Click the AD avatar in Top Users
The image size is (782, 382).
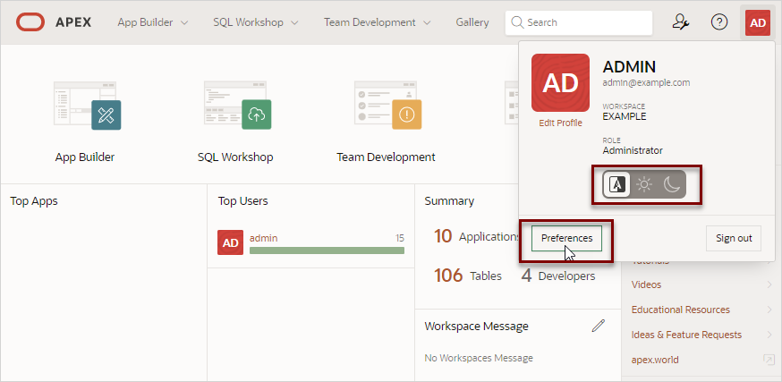[x=231, y=242]
